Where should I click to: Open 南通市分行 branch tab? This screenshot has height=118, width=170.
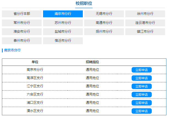point(104,23)
